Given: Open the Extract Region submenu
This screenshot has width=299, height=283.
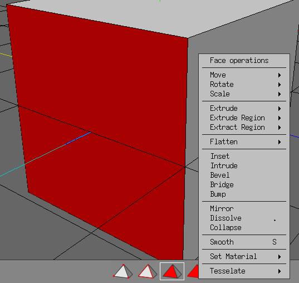Looking at the screenshot, I should [x=244, y=128].
